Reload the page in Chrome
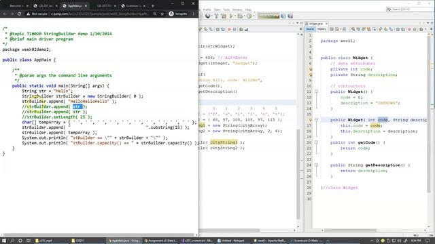 click(19, 14)
